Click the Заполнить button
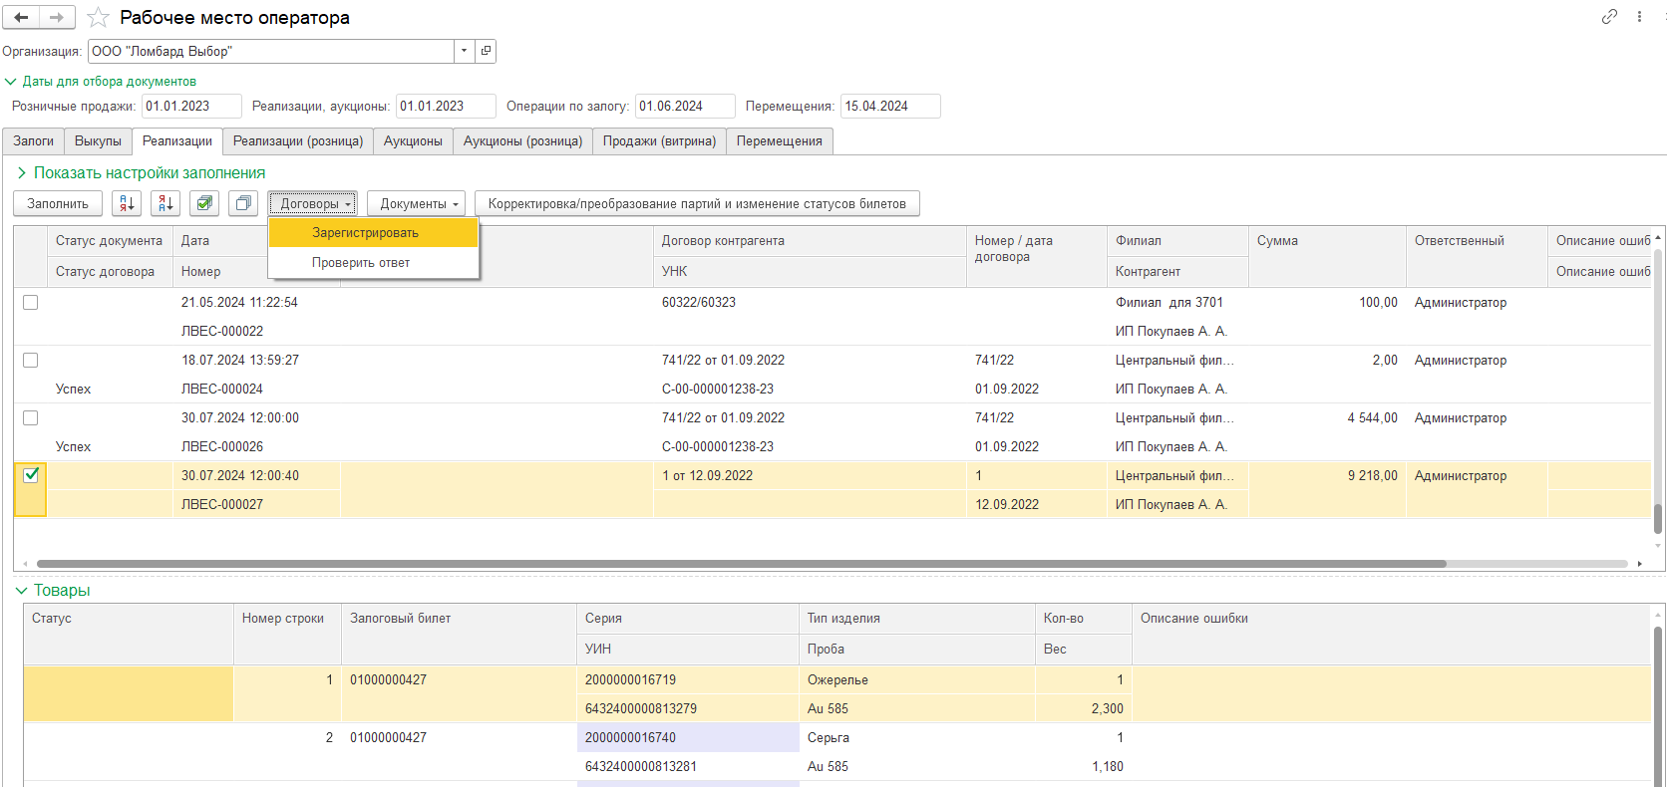 tap(58, 203)
